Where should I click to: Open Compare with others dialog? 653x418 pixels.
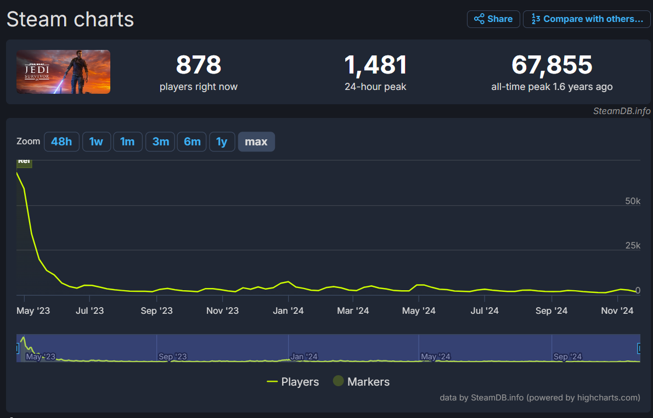click(587, 19)
